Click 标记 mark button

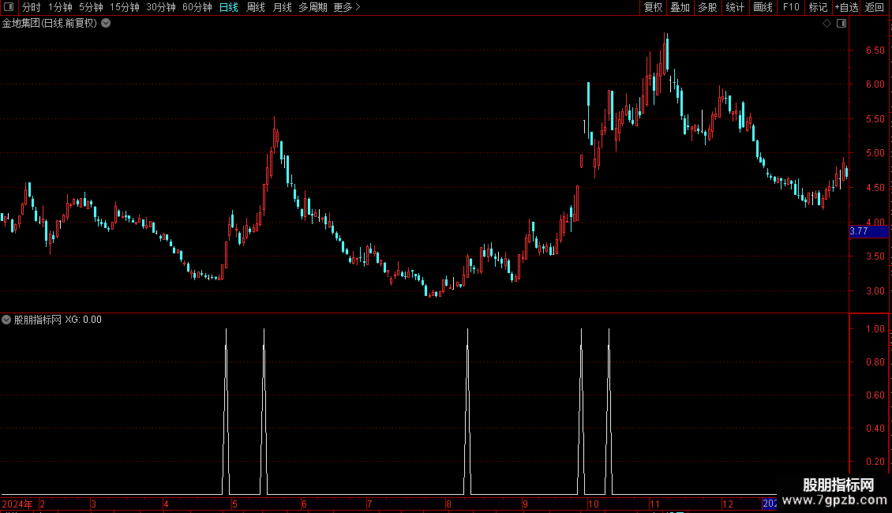pos(818,7)
